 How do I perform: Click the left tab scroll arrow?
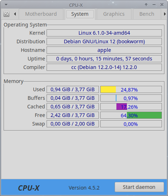point(15,14)
